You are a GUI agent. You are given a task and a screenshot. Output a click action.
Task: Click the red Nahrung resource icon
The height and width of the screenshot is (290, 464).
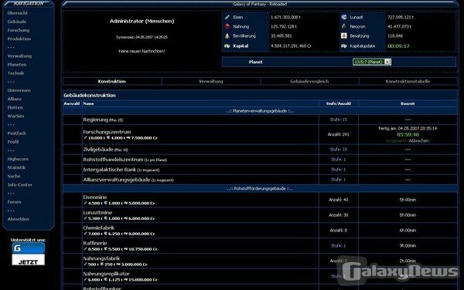(227, 26)
